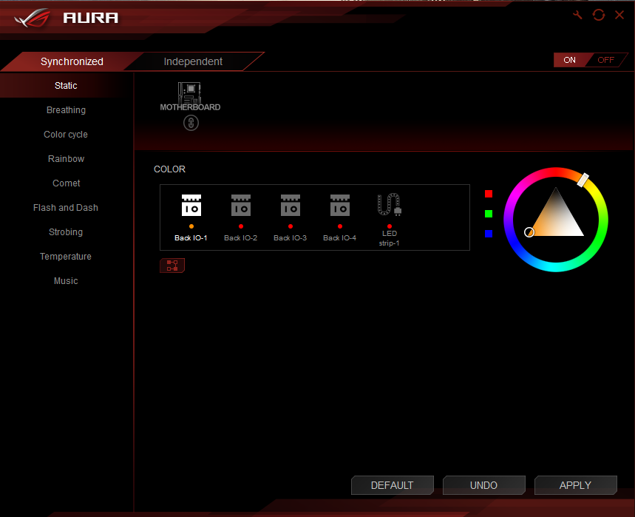This screenshot has width=635, height=517.
Task: Pick the red preset color swatch
Action: 489,194
